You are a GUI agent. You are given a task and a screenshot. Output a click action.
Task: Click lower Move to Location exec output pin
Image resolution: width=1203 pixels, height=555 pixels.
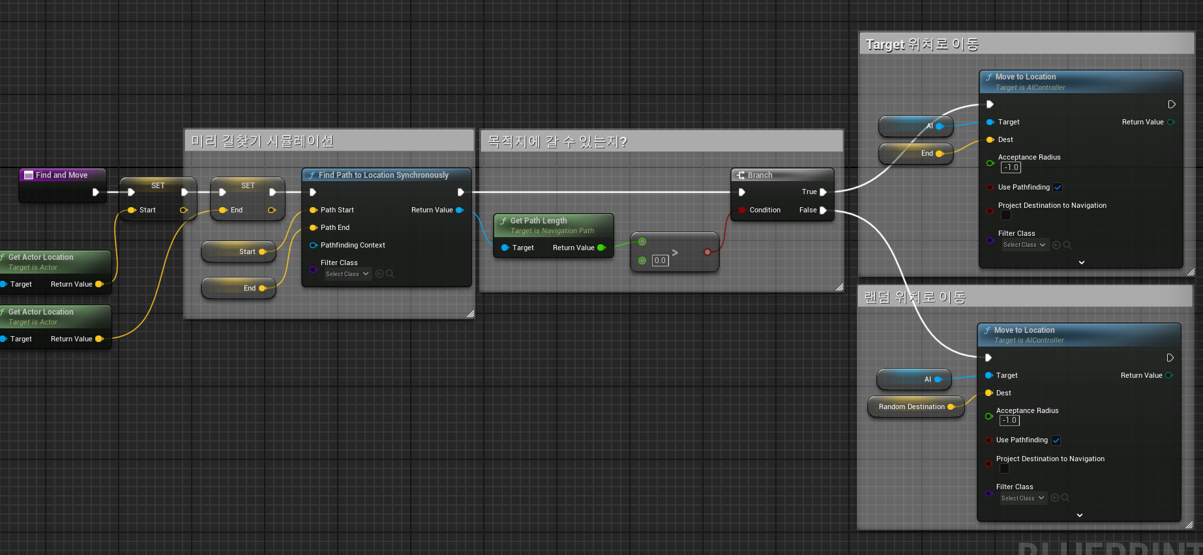coord(1170,358)
